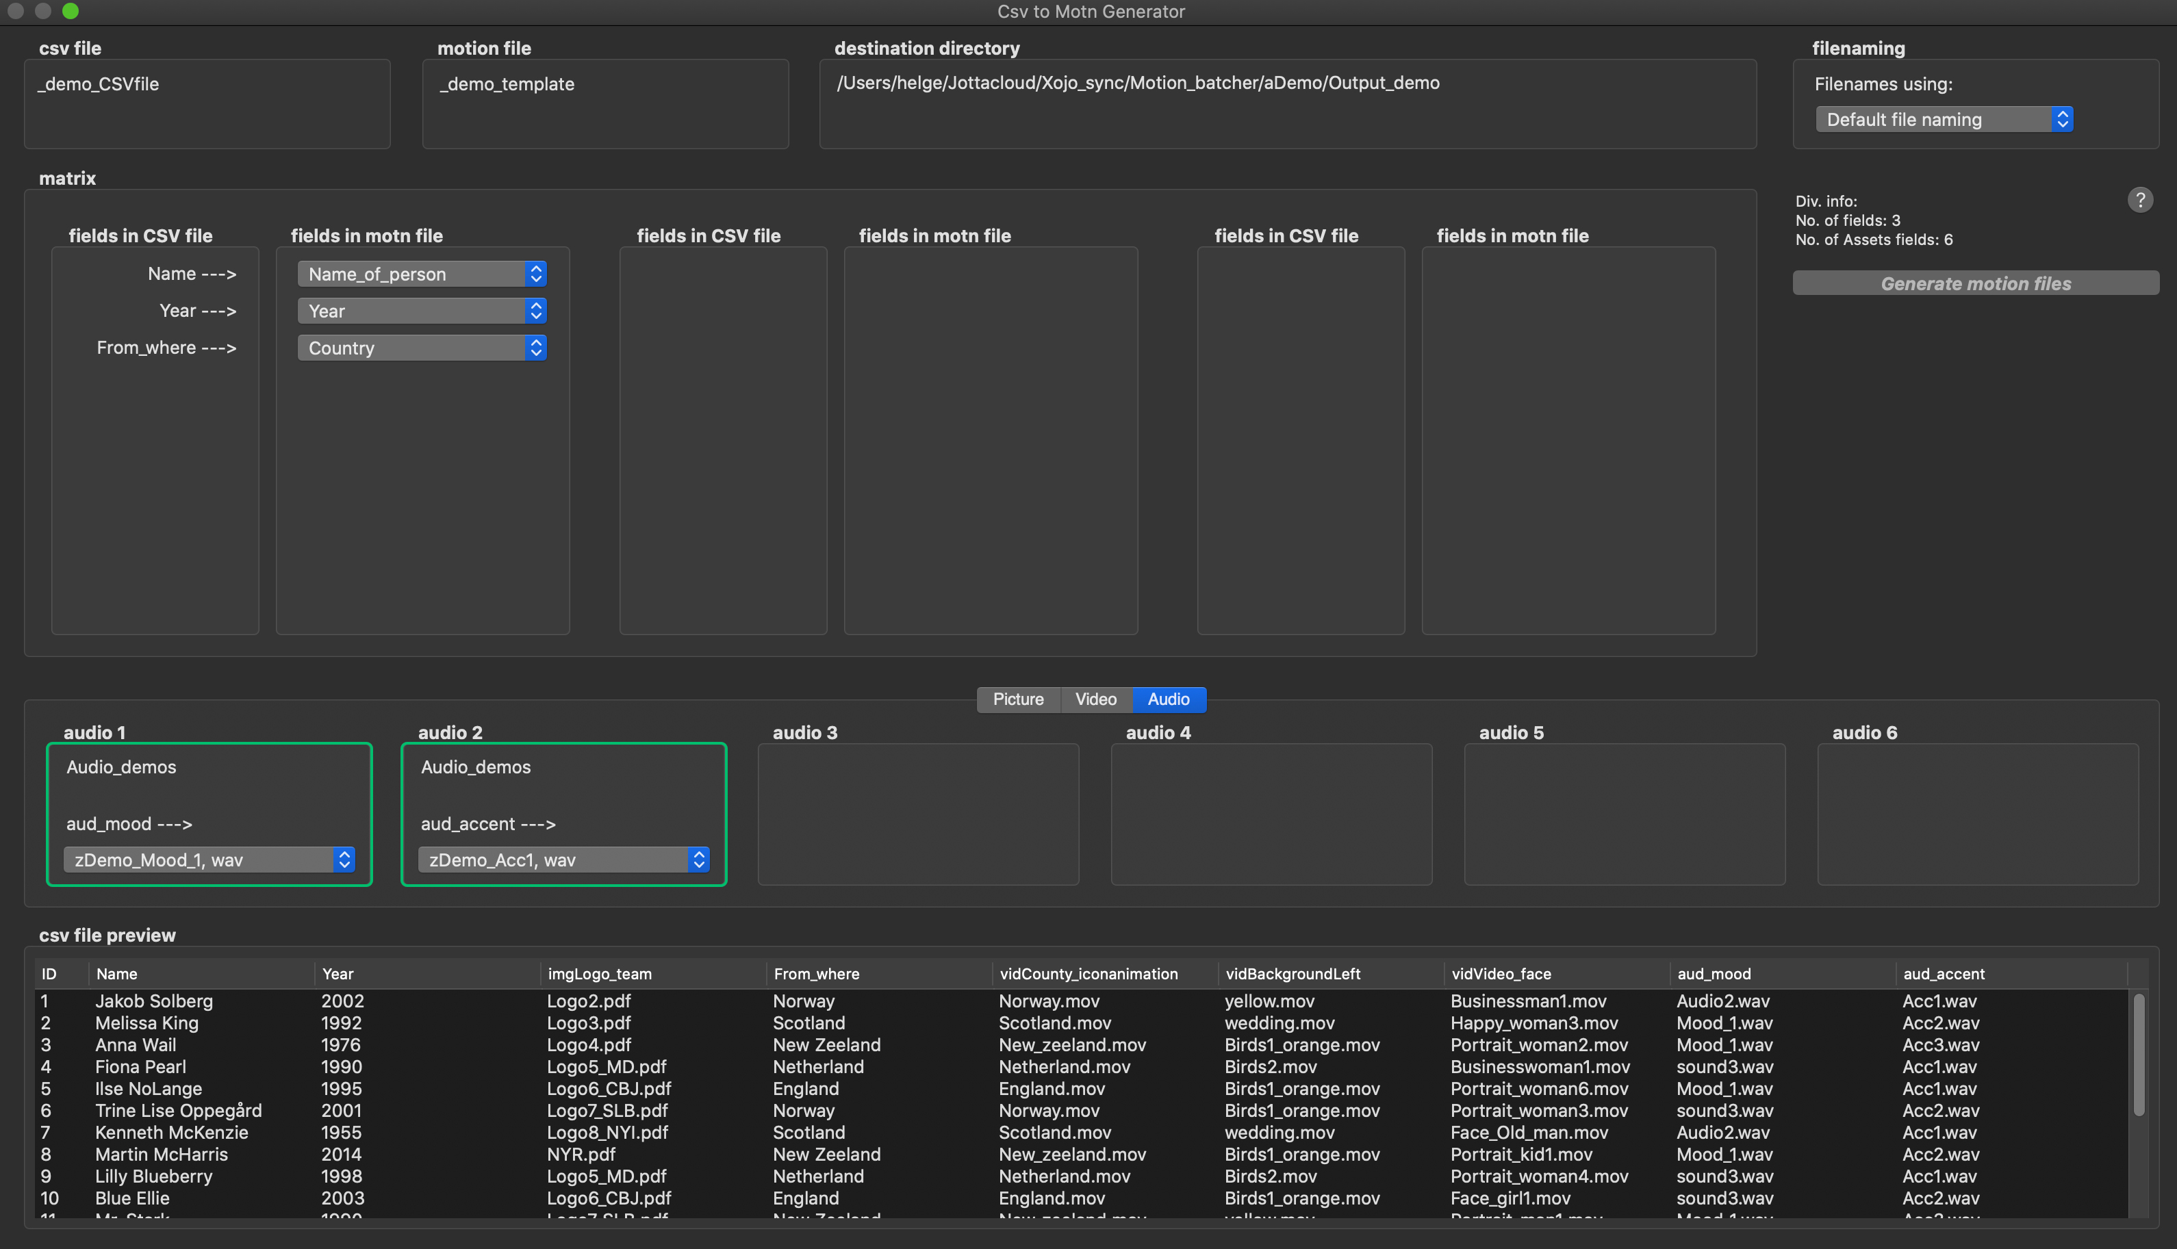Expand the Default file naming dropdown
Image resolution: width=2177 pixels, height=1249 pixels.
click(x=1944, y=119)
